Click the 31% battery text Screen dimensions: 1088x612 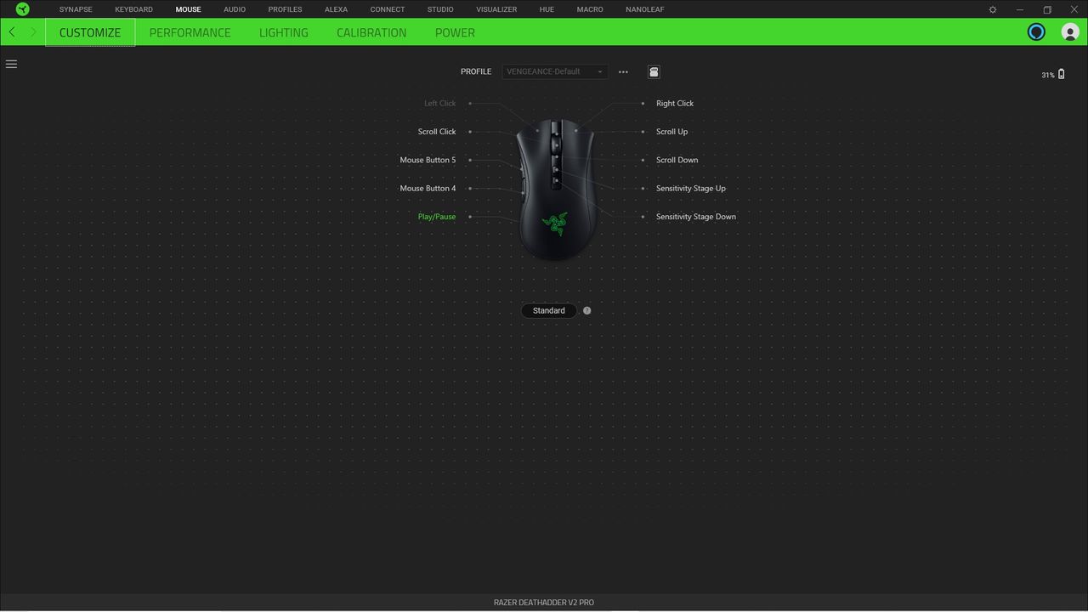(x=1047, y=75)
